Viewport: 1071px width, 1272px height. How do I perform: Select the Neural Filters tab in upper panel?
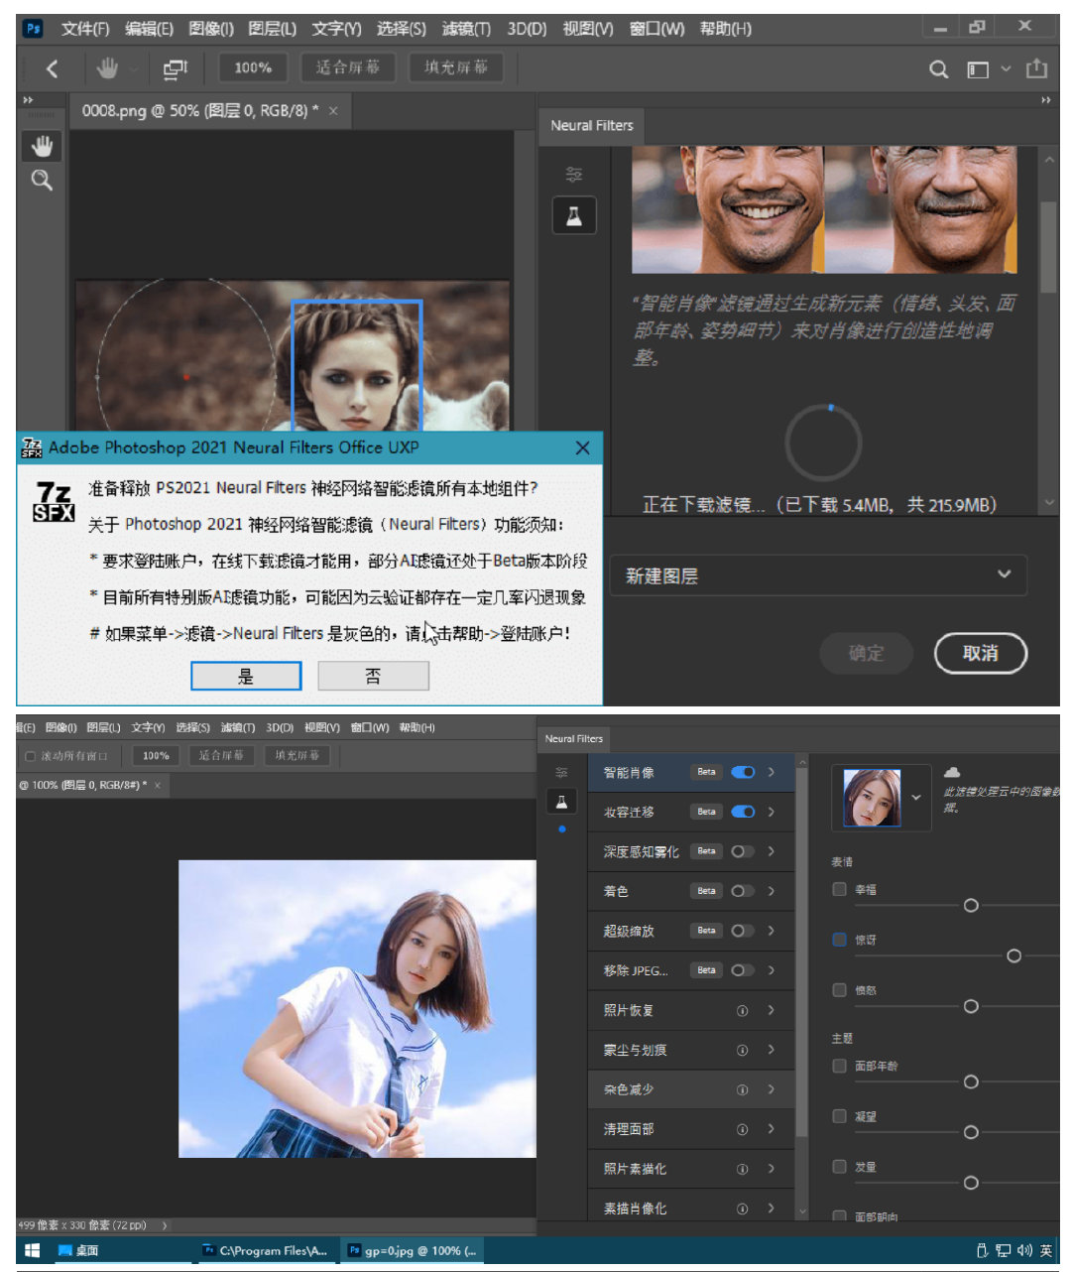click(592, 126)
